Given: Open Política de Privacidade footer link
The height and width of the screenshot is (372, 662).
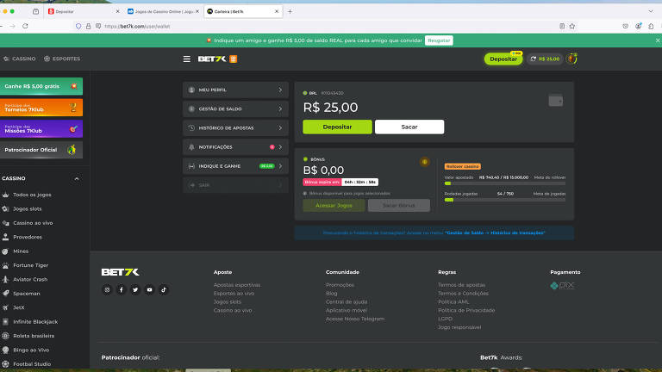Looking at the screenshot, I should [466, 310].
